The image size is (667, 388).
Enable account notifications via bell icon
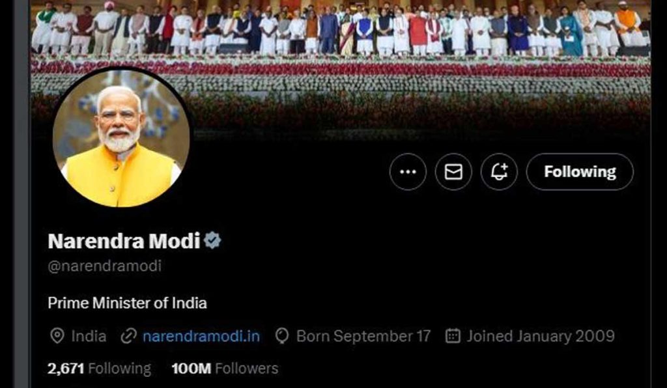499,171
